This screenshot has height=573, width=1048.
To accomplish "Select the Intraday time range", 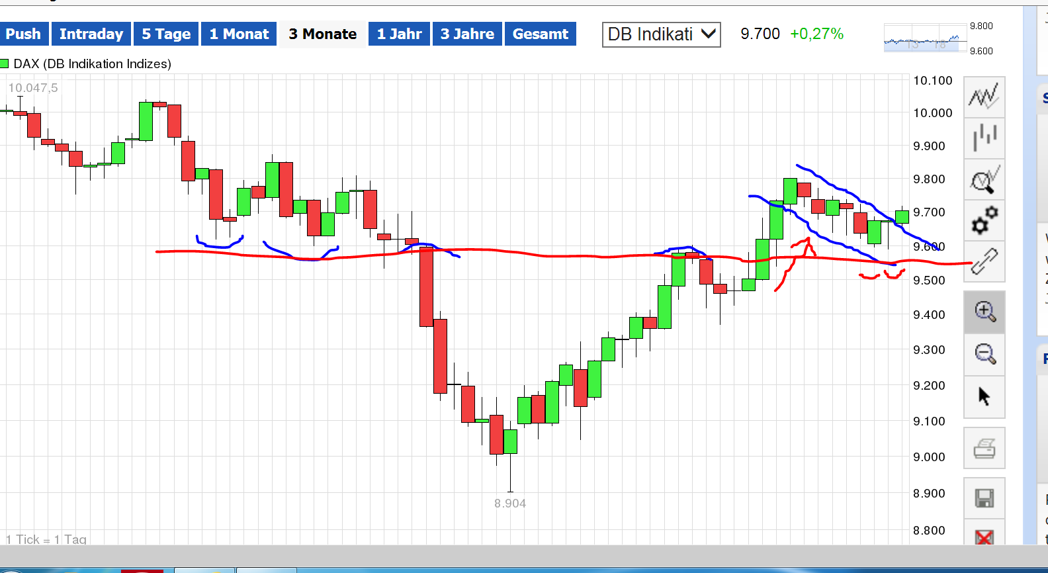I will coord(91,34).
